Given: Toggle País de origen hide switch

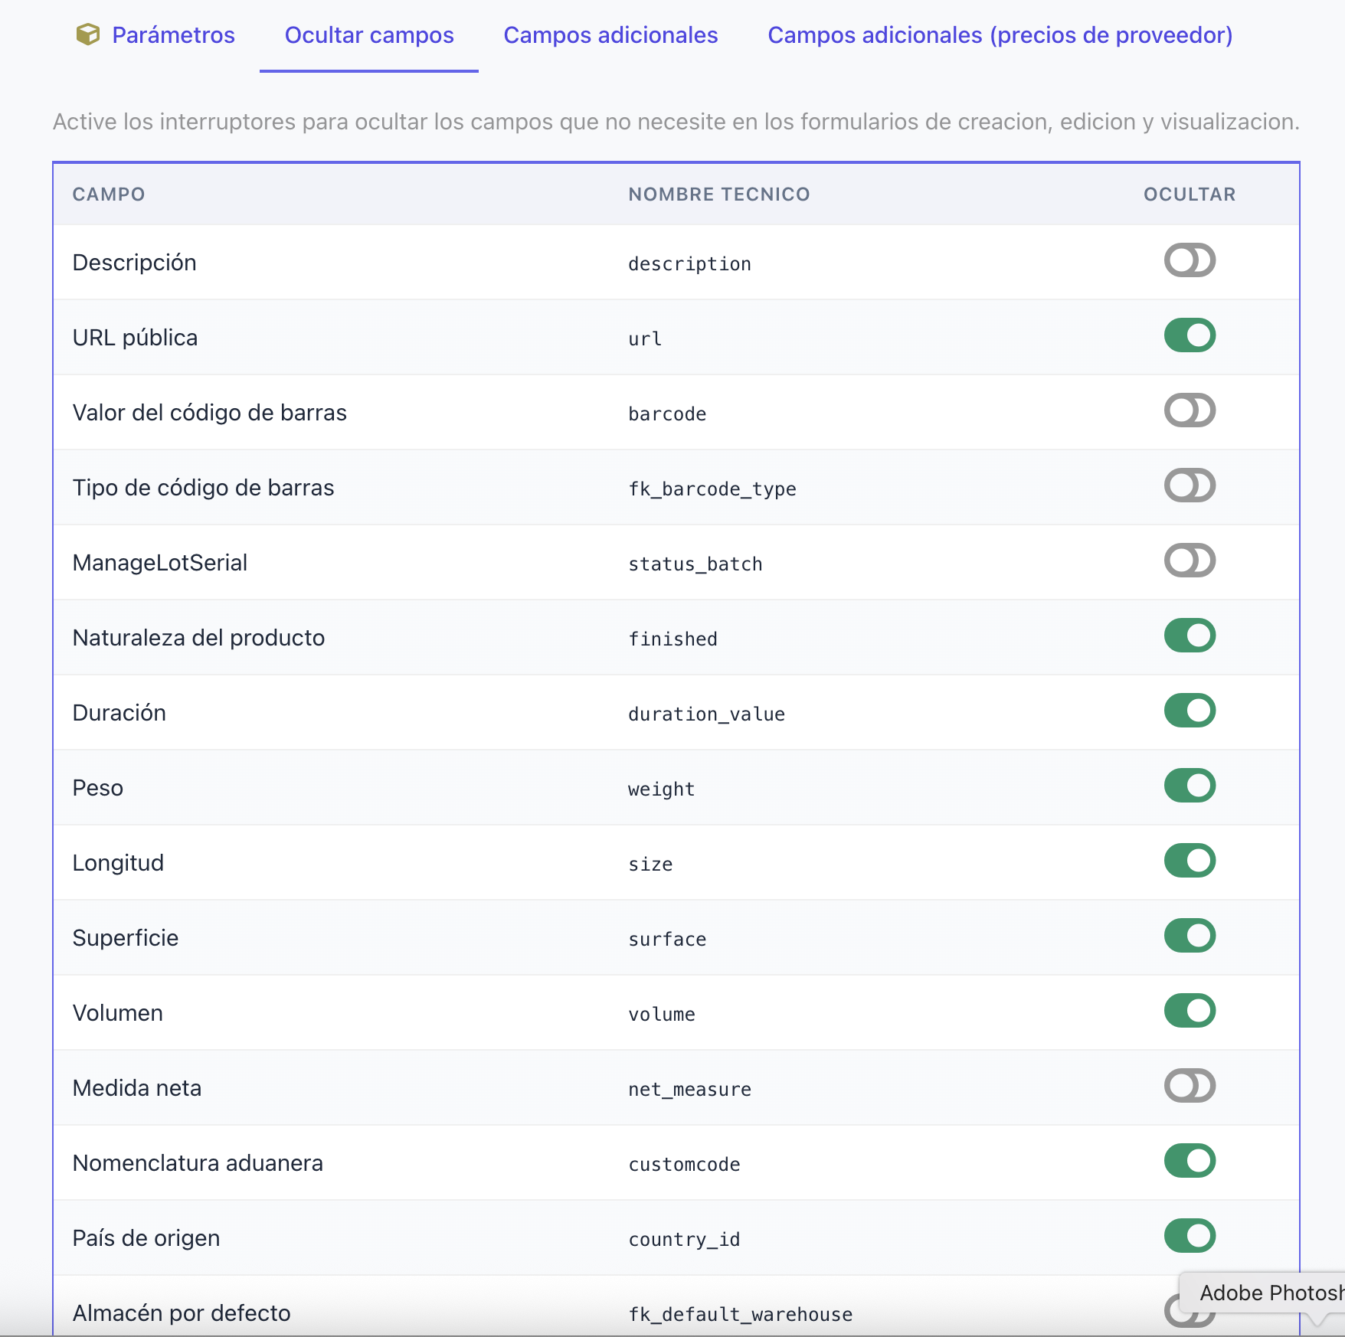Looking at the screenshot, I should (1190, 1236).
